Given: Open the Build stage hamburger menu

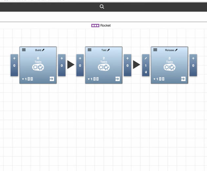Looking at the screenshot, I should 24,50.
